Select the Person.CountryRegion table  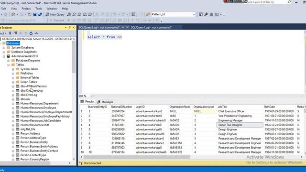34,159
